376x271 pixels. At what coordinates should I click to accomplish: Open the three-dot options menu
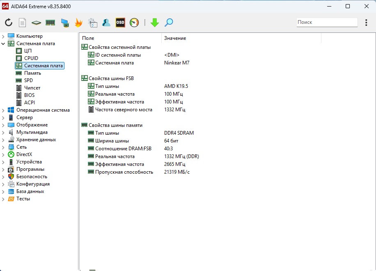[366, 23]
